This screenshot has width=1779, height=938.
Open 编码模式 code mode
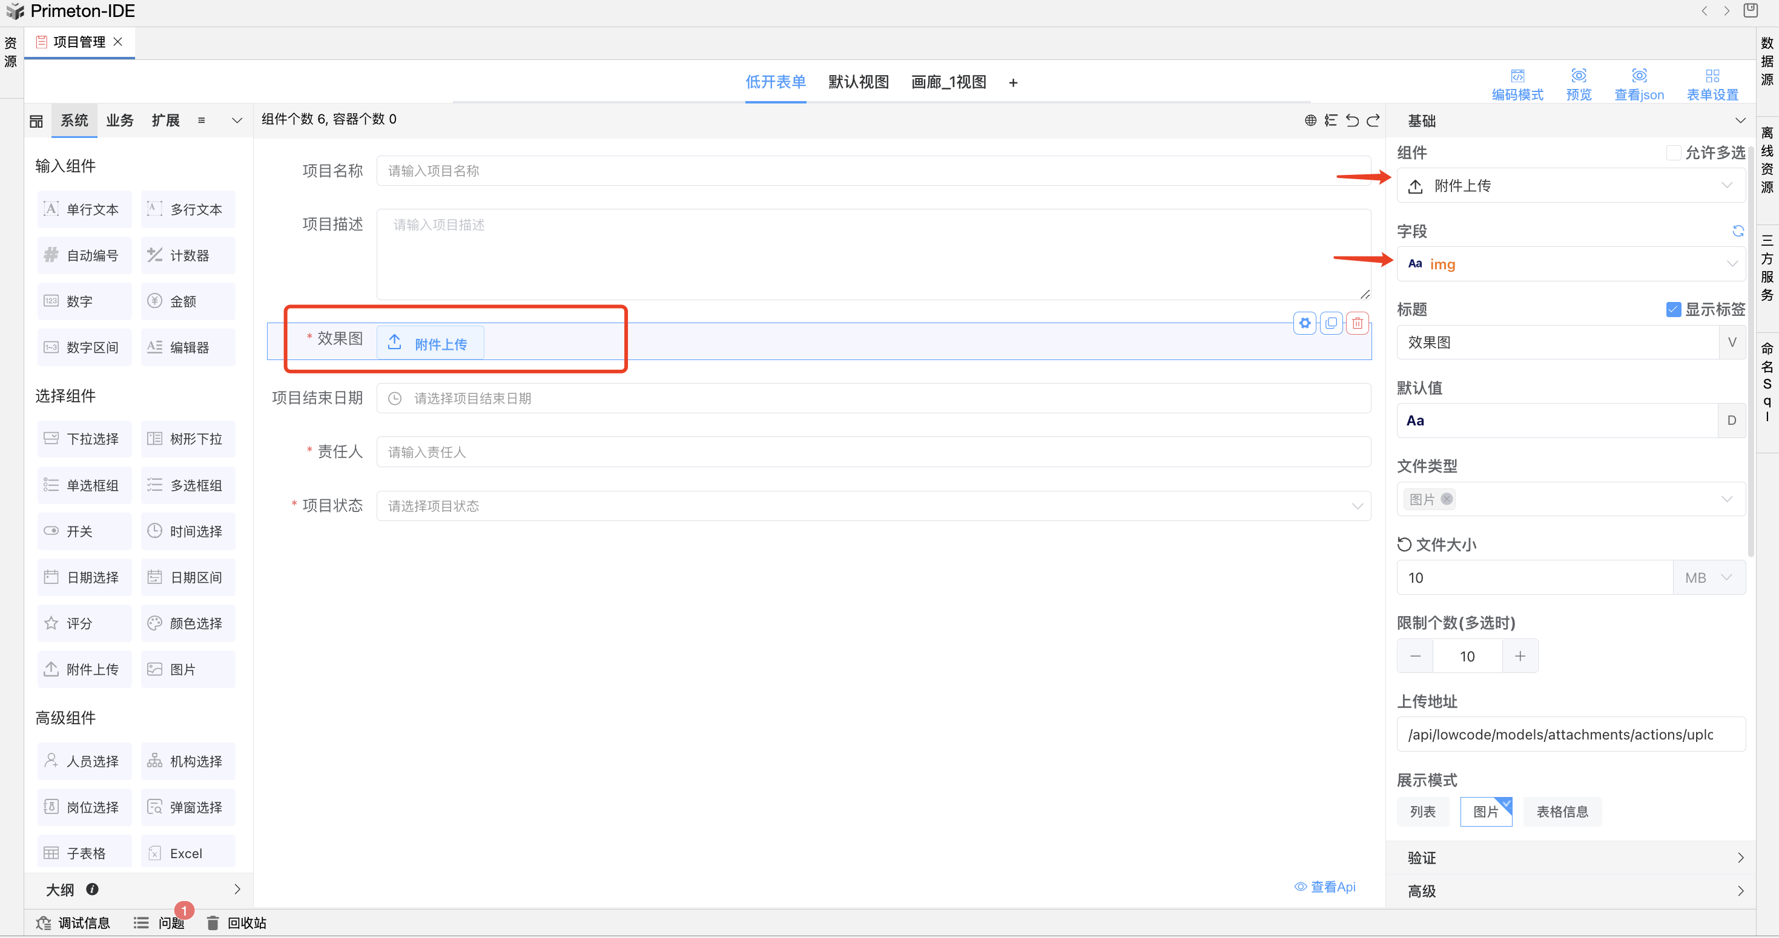pyautogui.click(x=1517, y=84)
